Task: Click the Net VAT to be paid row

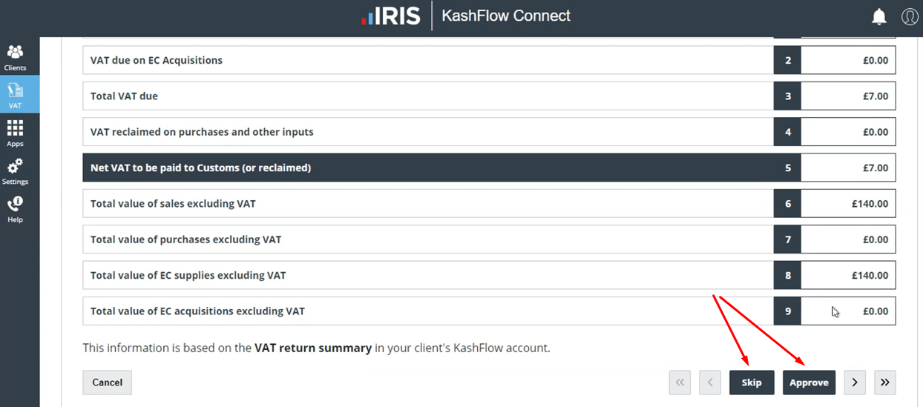Action: click(427, 168)
